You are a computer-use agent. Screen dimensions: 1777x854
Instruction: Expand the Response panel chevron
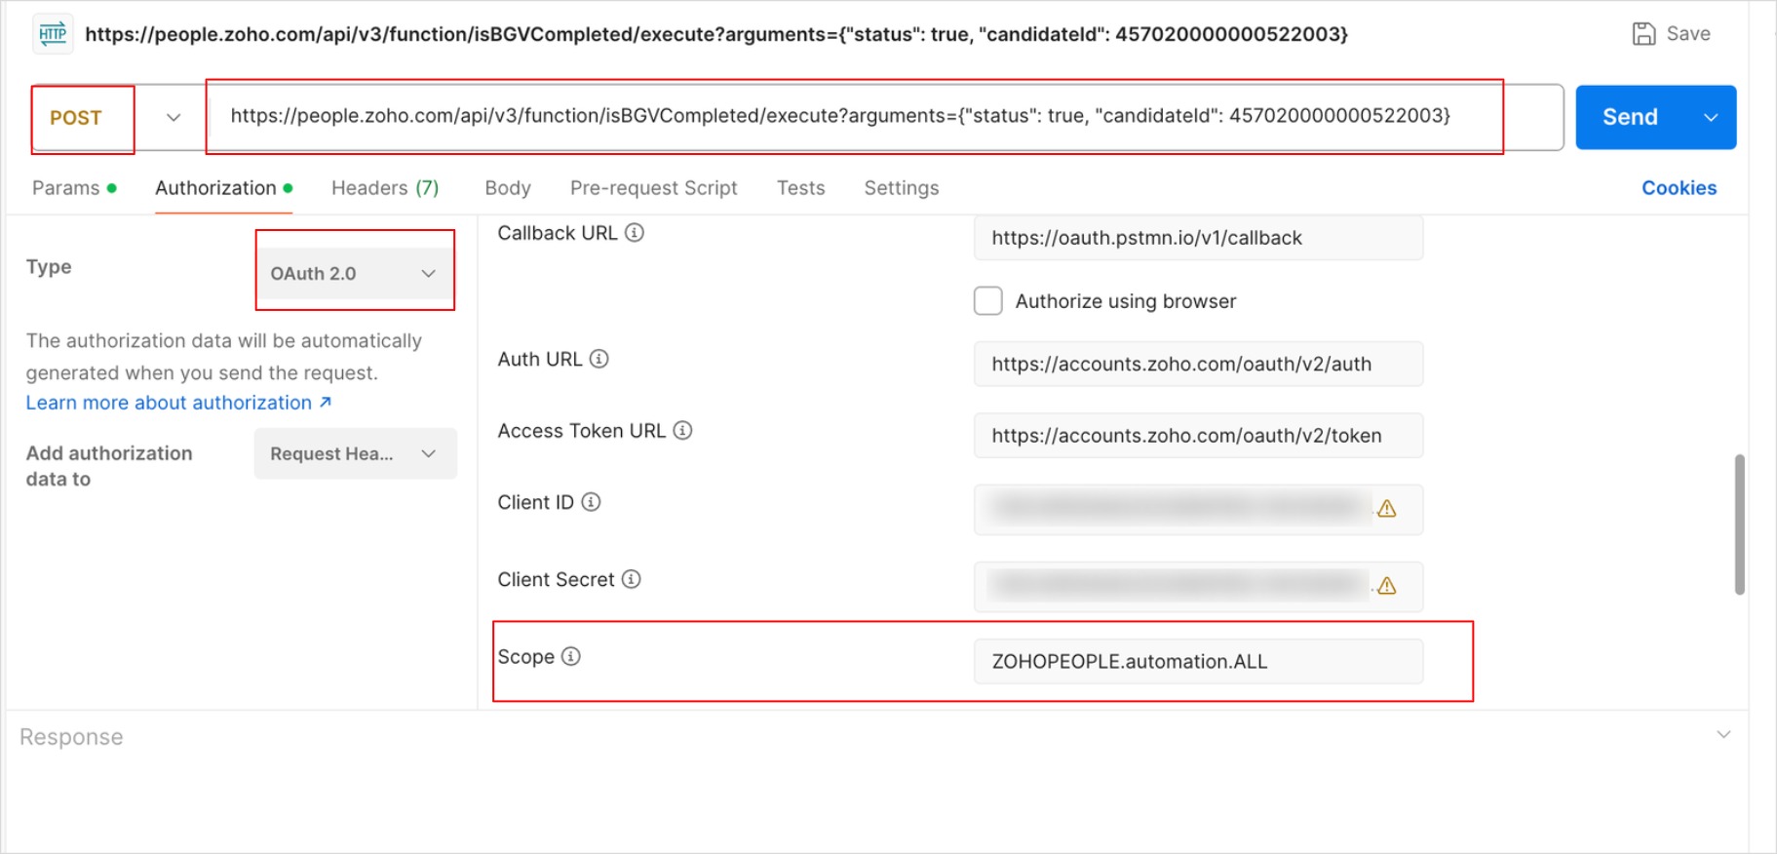1723,735
